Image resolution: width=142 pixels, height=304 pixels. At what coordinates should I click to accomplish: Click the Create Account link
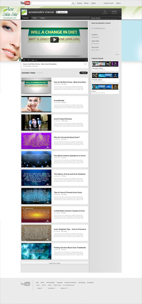pos(108,3)
